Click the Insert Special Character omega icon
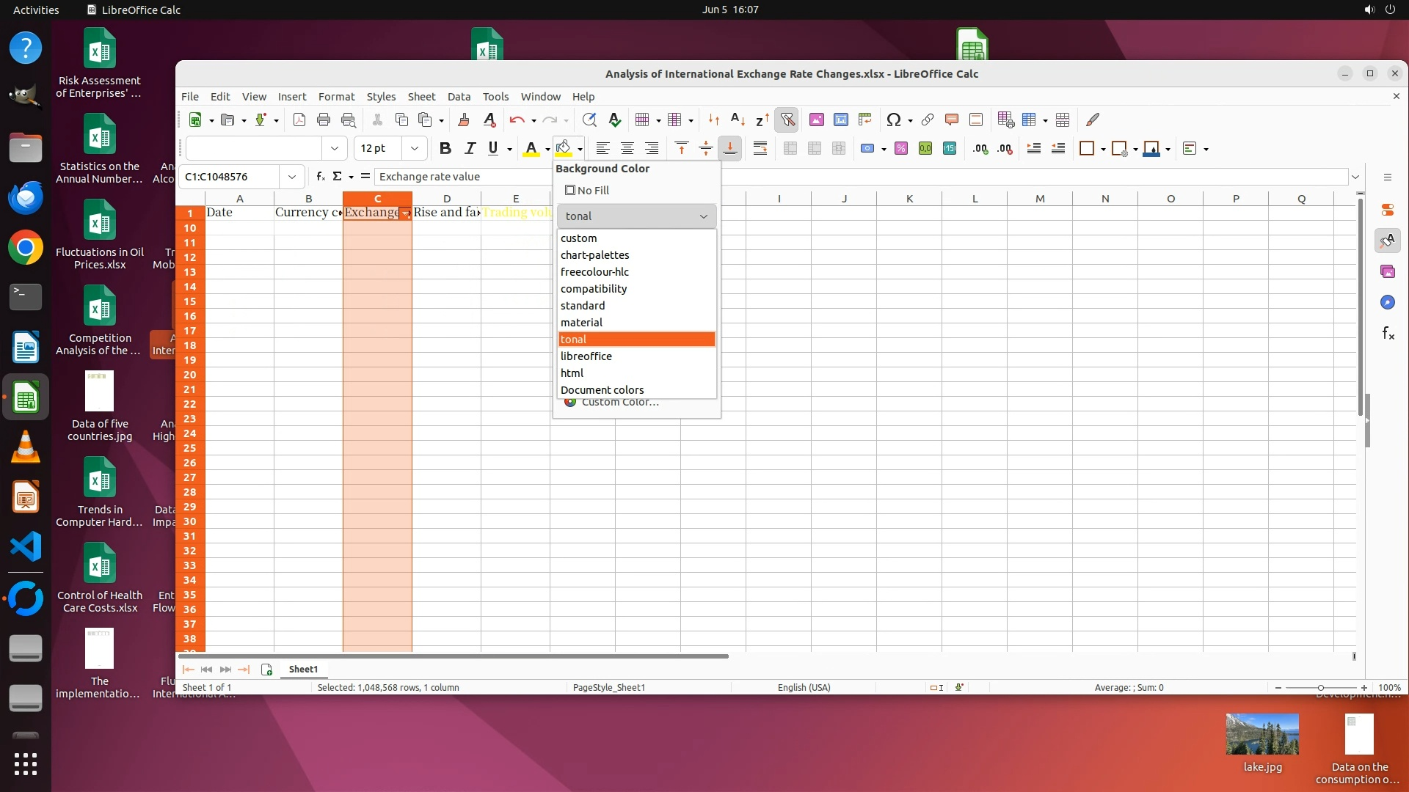 893,120
